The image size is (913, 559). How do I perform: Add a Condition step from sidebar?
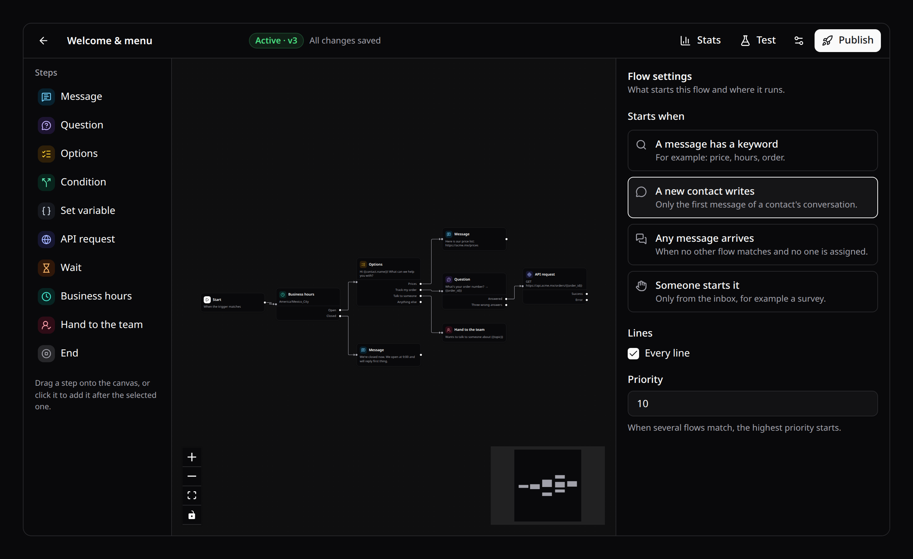click(97, 182)
